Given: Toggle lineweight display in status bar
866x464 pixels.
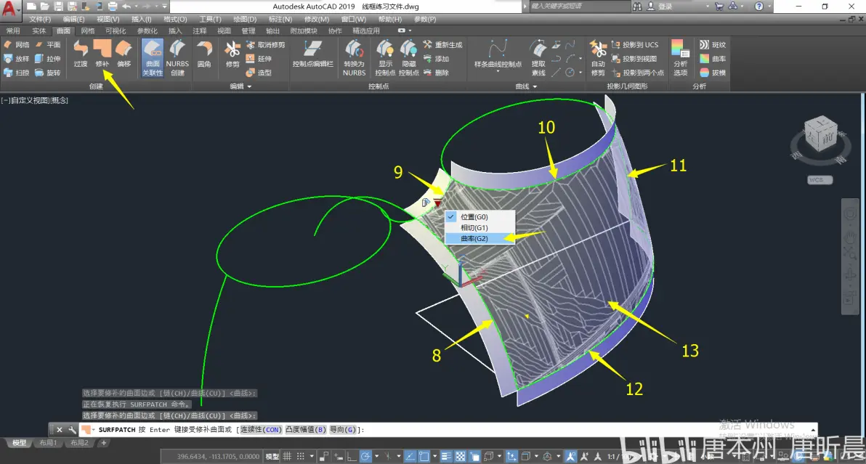Looking at the screenshot, I should tap(446, 456).
